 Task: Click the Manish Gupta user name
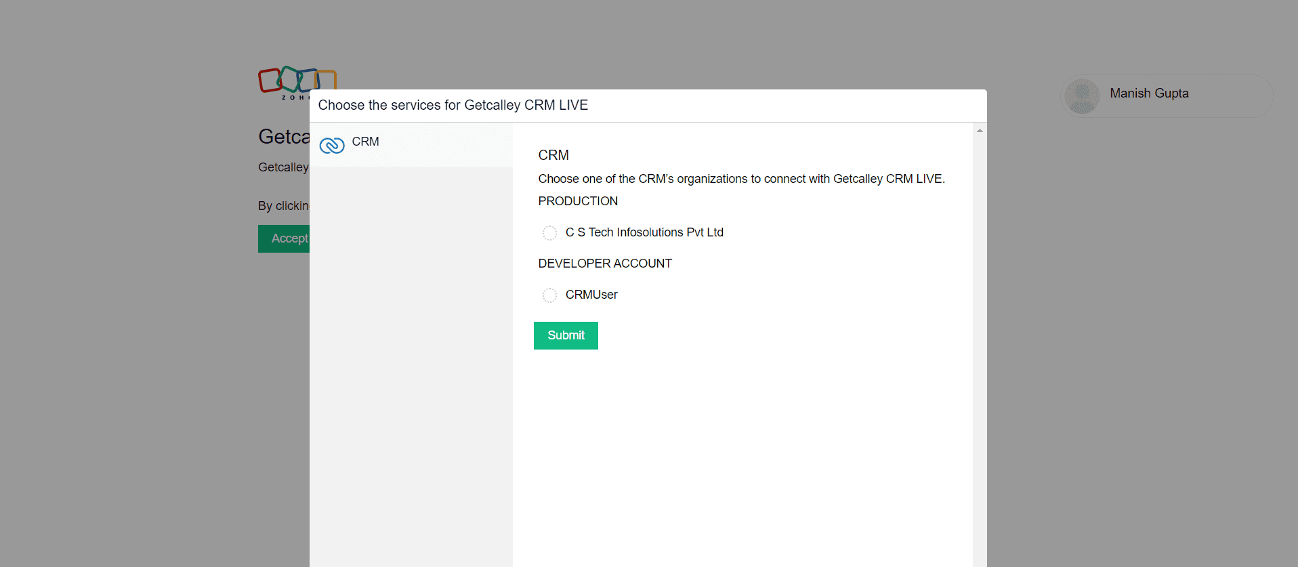point(1149,93)
